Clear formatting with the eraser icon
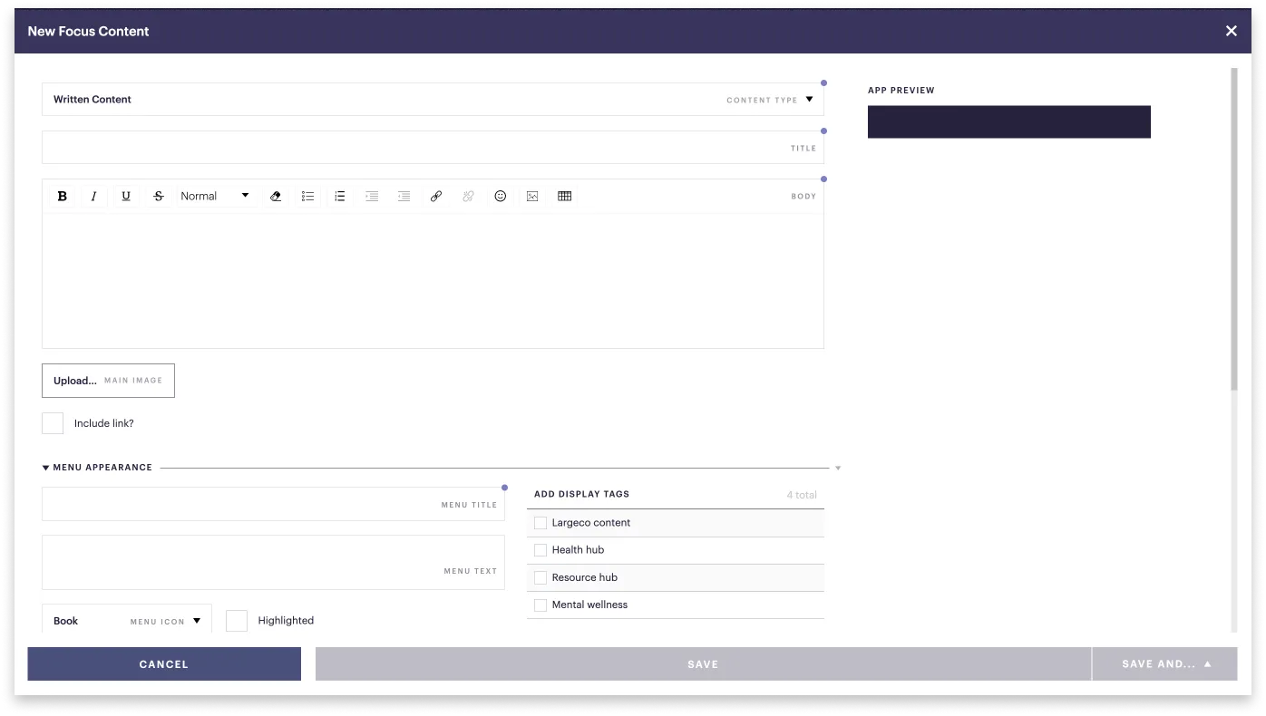 coord(276,197)
